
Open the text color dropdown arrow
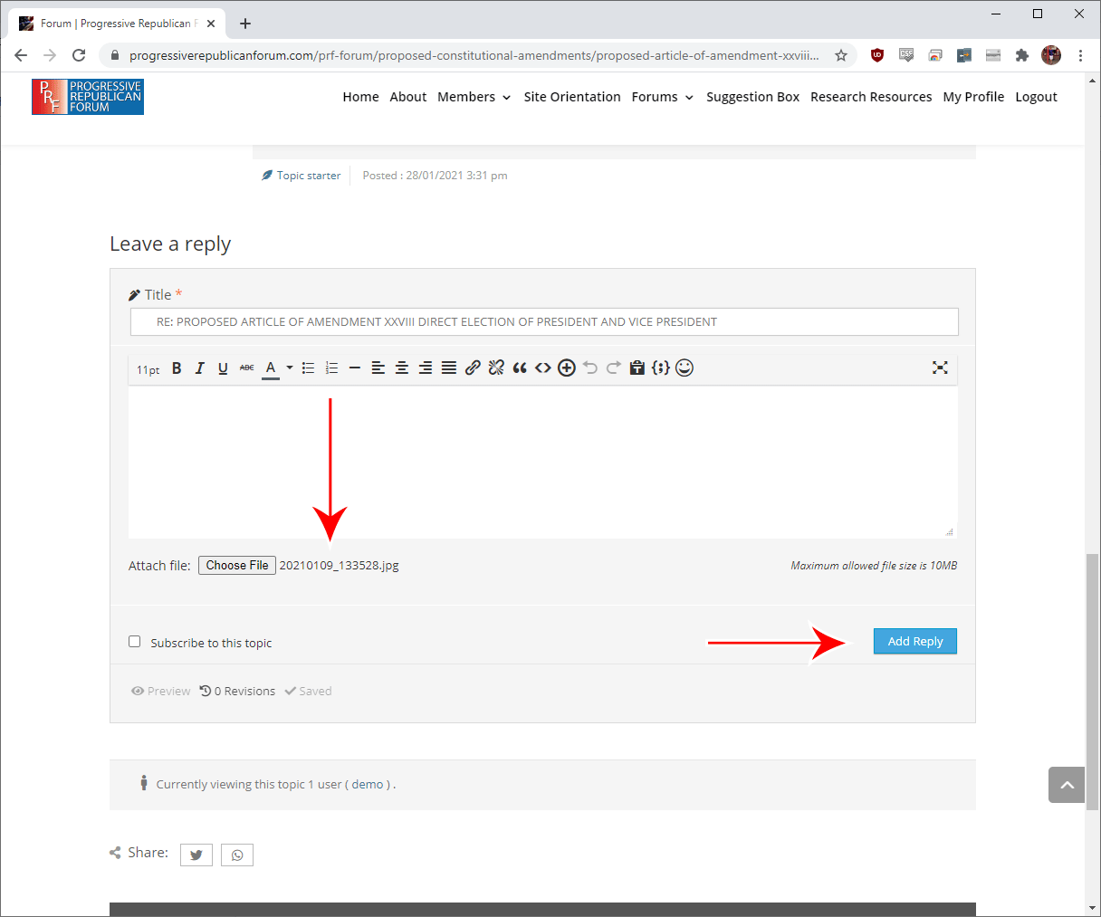[290, 368]
